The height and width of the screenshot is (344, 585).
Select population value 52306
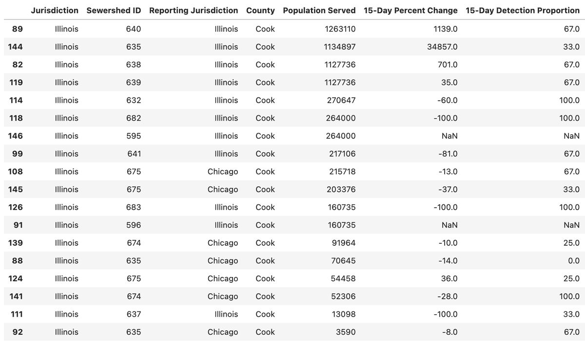(344, 296)
